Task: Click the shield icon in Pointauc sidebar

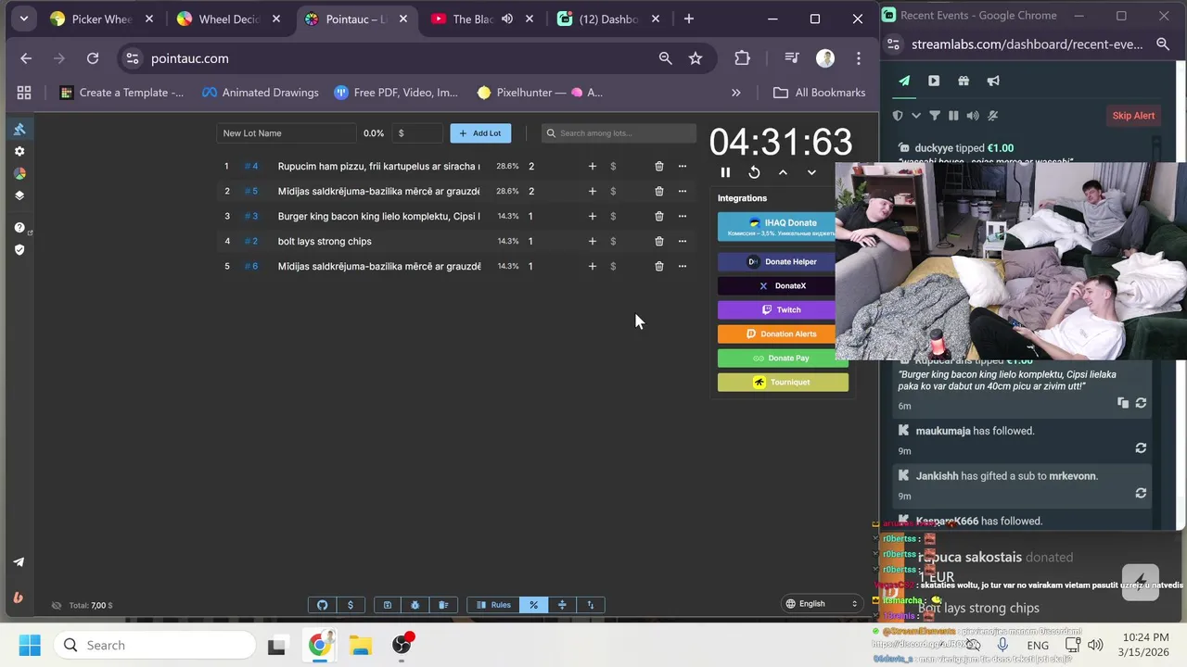Action: pyautogui.click(x=19, y=249)
